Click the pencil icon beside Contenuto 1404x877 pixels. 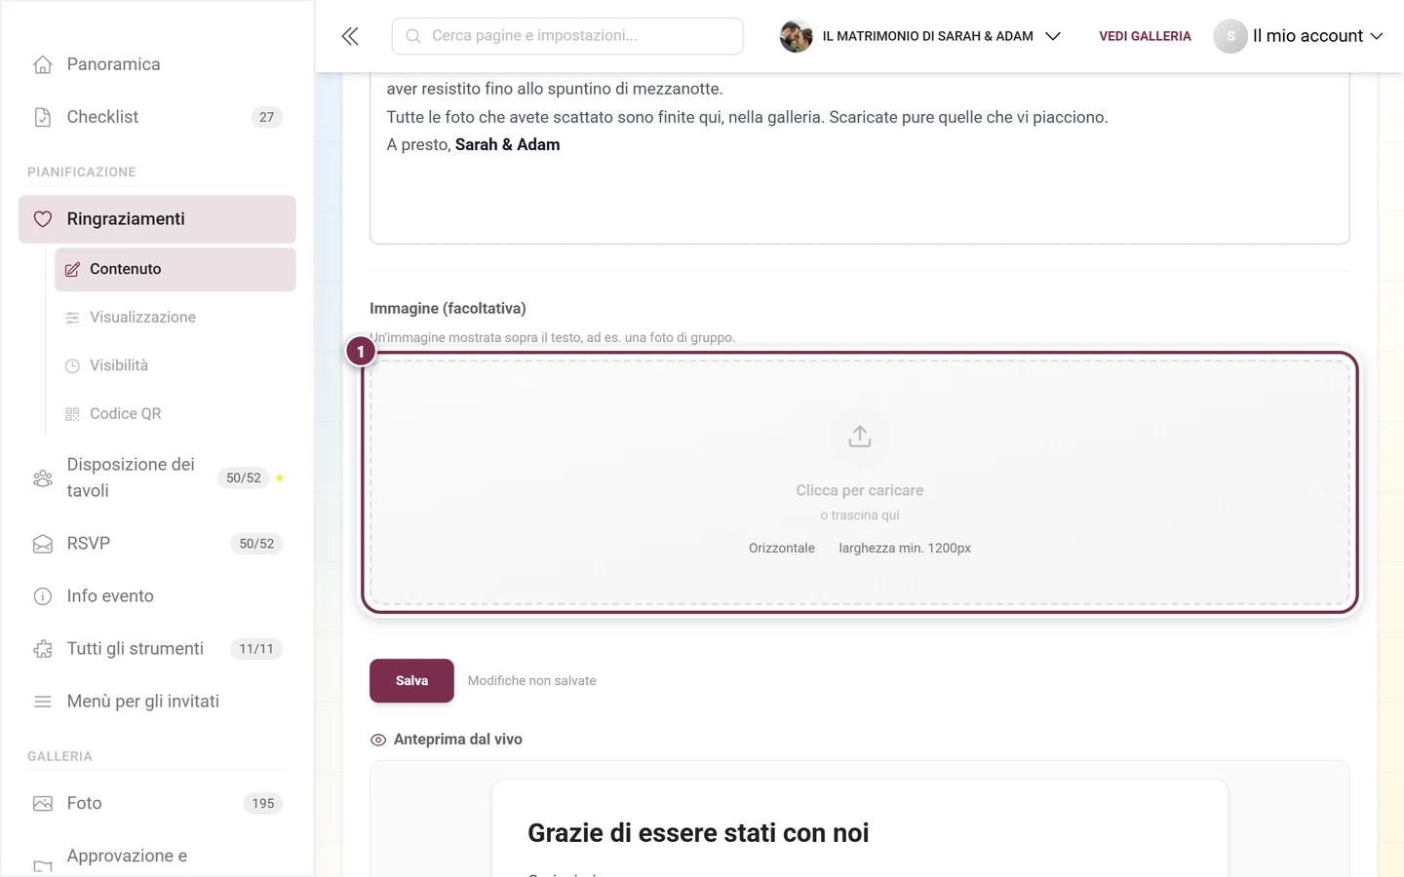pyautogui.click(x=72, y=269)
